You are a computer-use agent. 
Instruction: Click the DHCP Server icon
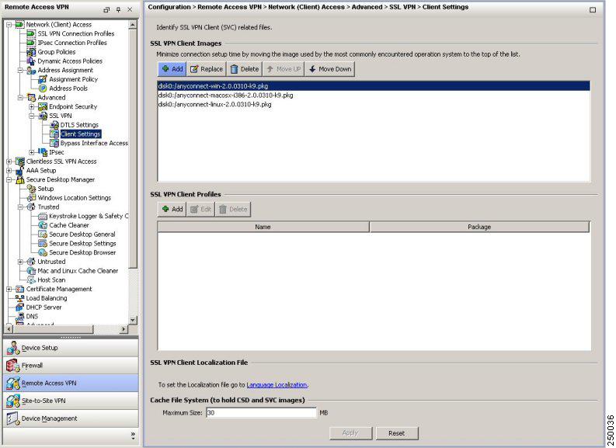point(20,307)
